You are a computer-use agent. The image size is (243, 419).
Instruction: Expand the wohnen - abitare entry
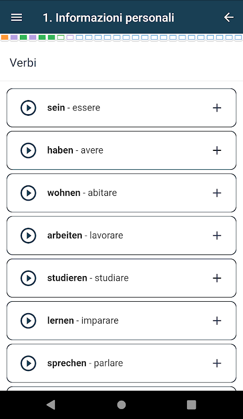point(217,193)
